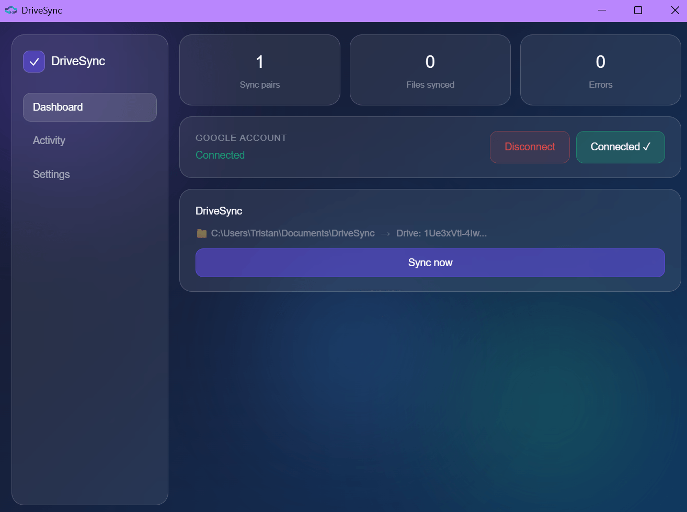Close the DriveSync window
This screenshot has height=512, width=687.
(x=675, y=10)
